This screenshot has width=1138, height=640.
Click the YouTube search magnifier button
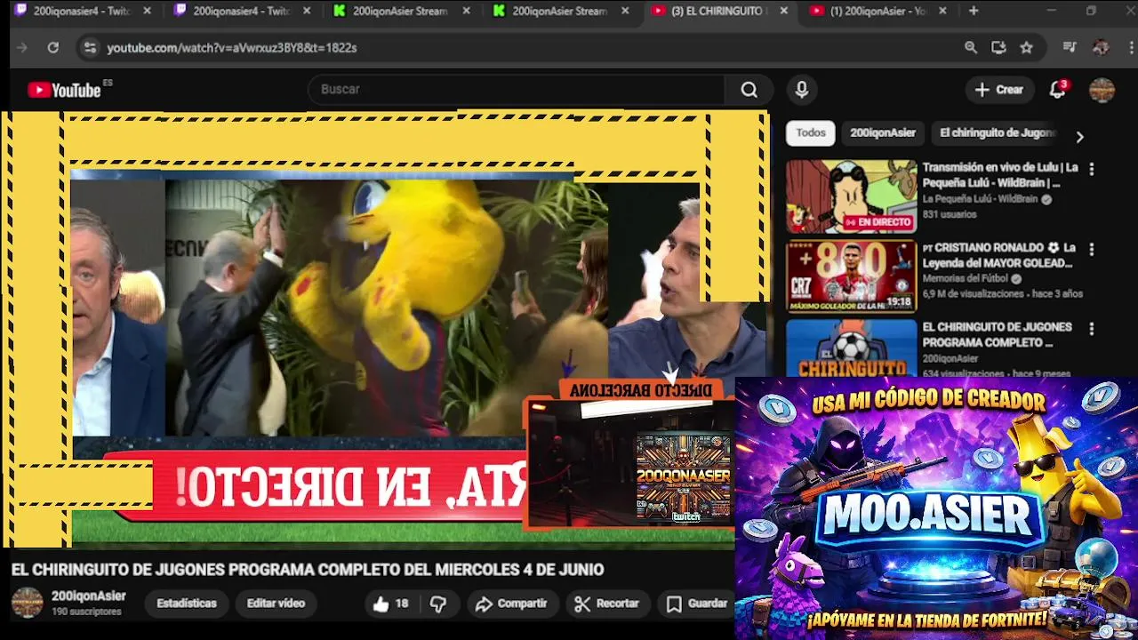749,90
